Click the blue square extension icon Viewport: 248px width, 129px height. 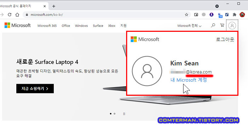tap(227, 14)
